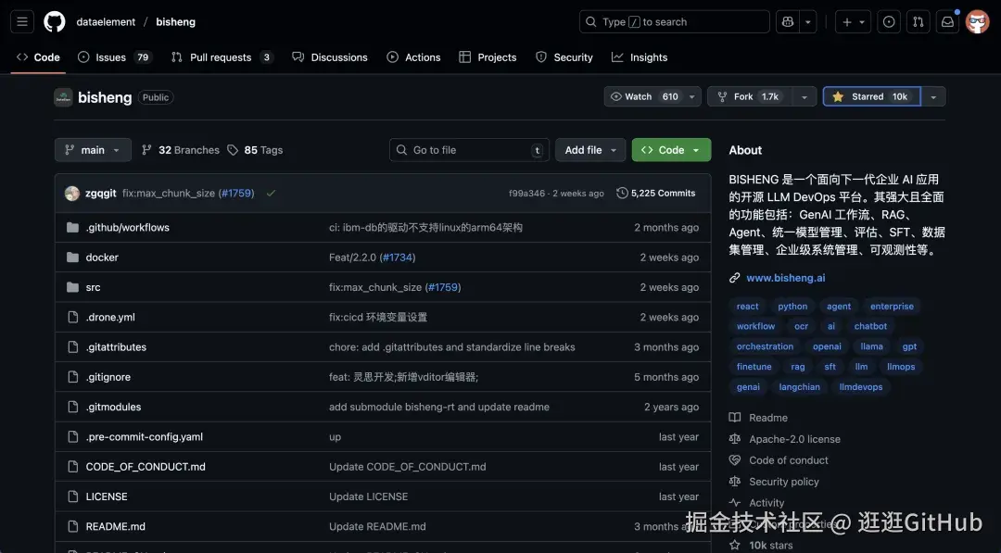Open the src folder
This screenshot has width=1001, height=553.
pyautogui.click(x=94, y=288)
